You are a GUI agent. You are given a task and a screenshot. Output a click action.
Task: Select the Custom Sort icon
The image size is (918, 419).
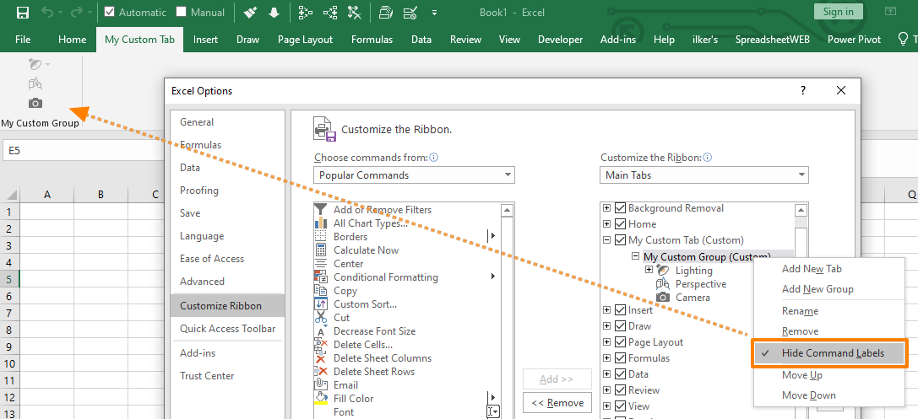pos(321,304)
